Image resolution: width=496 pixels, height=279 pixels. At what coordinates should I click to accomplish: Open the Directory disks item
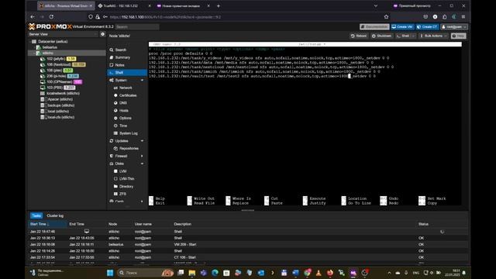(127, 187)
